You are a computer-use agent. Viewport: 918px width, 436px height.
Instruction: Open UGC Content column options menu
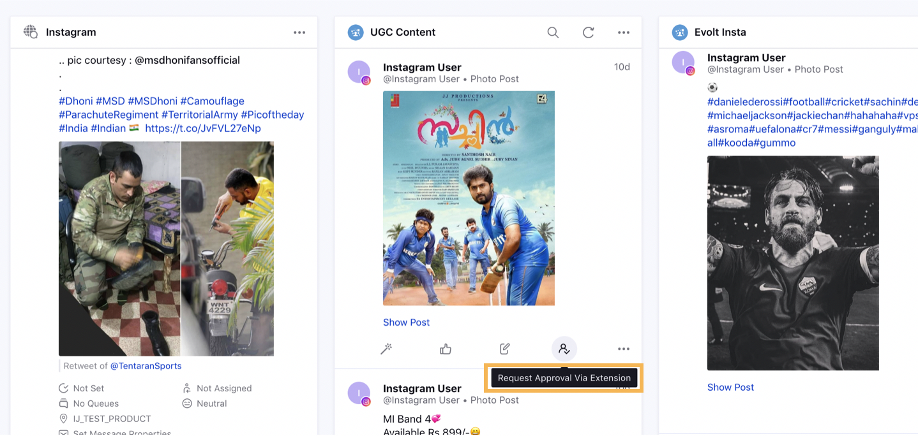pos(624,33)
